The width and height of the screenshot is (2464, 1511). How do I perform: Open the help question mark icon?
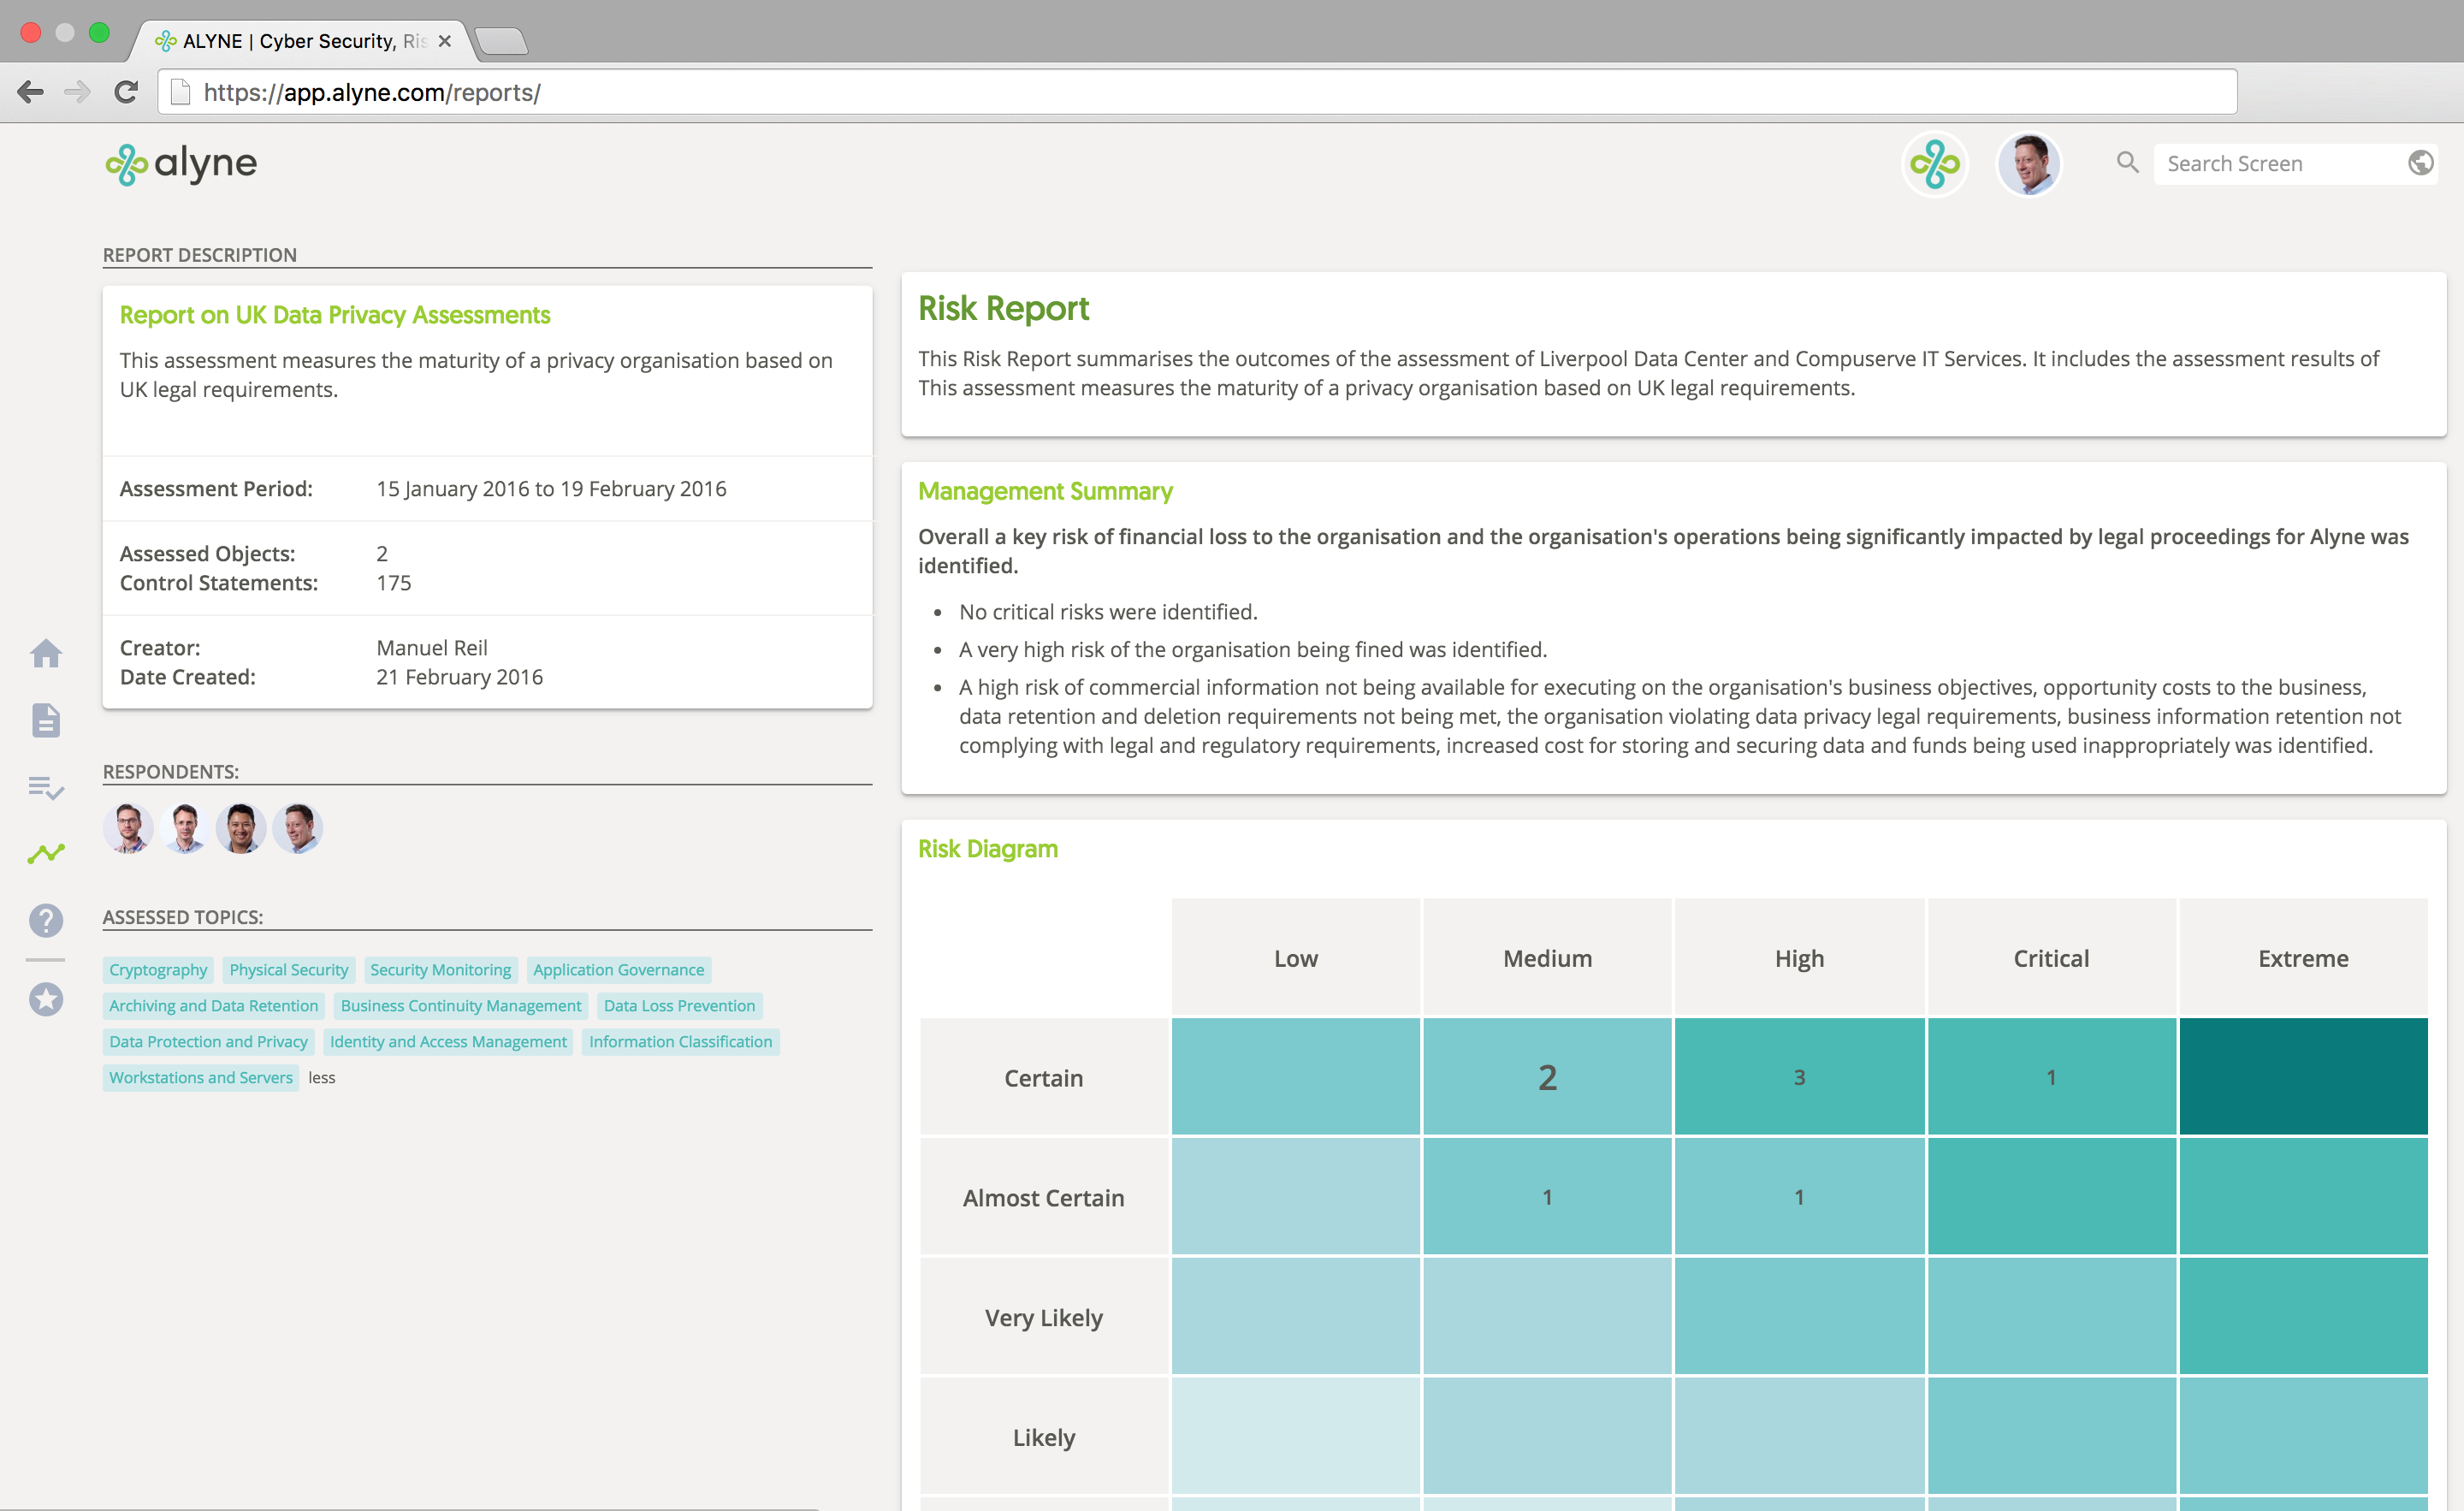[46, 920]
